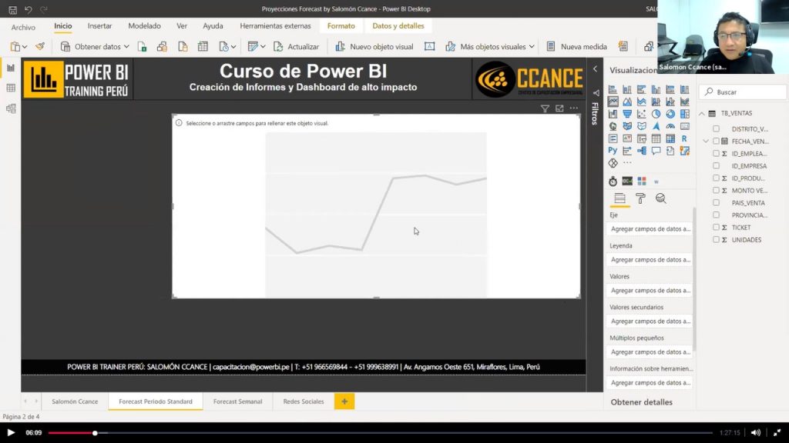Click the Nuevo objeto visual button
The height and width of the screenshot is (443, 789).
(x=374, y=47)
